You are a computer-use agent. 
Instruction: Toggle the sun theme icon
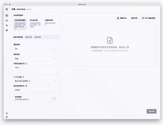7,113
